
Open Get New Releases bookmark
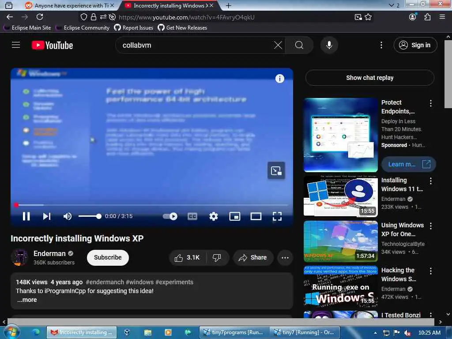(x=182, y=28)
